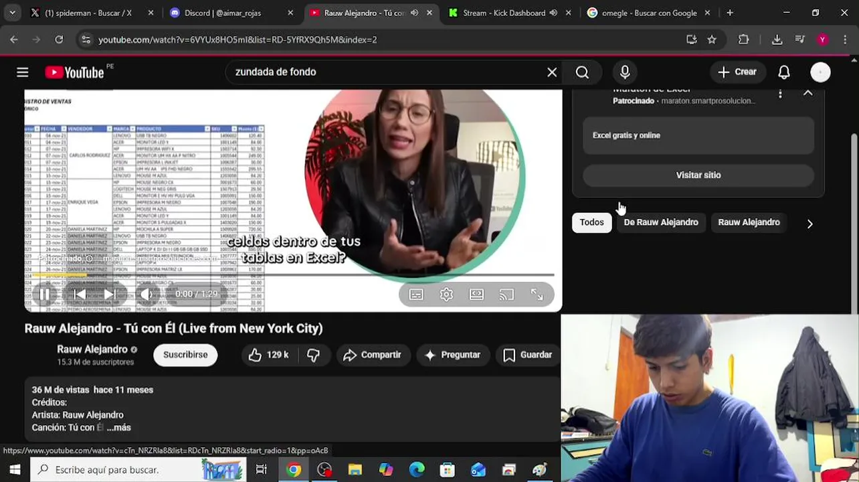The width and height of the screenshot is (859, 482).
Task: Focus the Windows taskbar search box
Action: pos(137,469)
